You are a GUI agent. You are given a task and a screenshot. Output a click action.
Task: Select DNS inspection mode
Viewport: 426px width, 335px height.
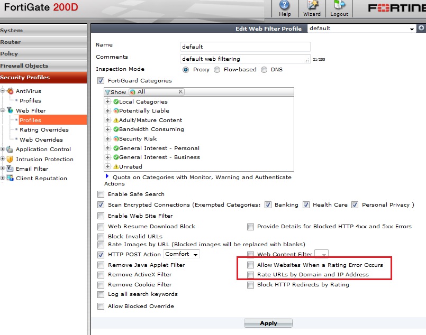point(264,70)
